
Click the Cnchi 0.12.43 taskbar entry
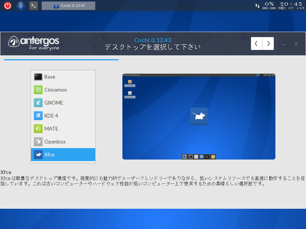click(68, 5)
